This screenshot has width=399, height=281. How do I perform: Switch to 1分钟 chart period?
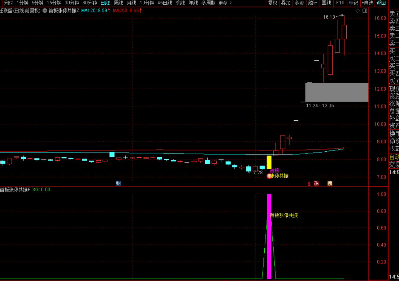tap(22, 3)
